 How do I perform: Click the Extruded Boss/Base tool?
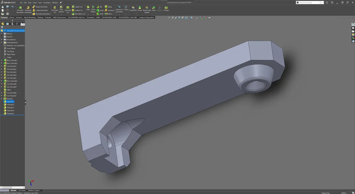coord(20,8)
